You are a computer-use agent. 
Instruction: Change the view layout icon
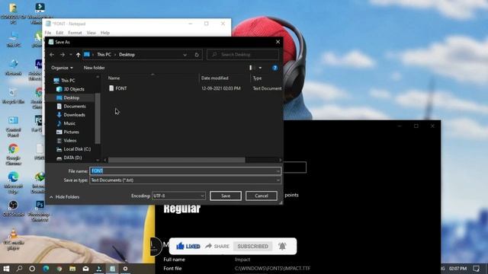click(x=252, y=68)
